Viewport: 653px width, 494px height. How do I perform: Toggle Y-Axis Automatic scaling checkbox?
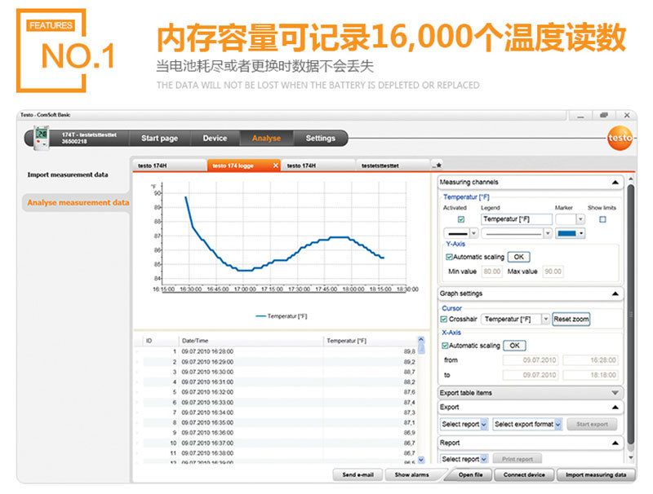449,257
